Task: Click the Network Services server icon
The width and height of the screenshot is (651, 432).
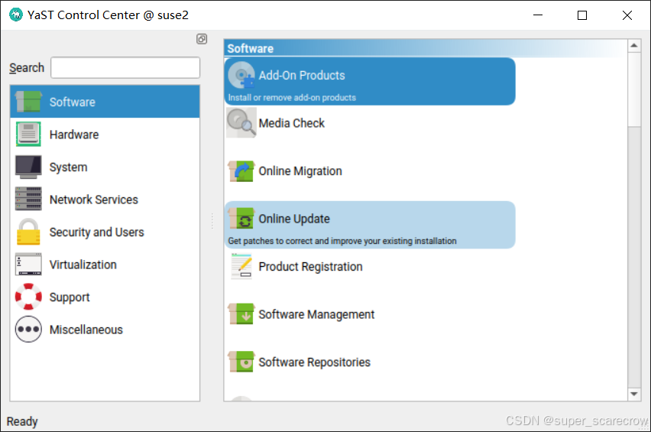Action: pyautogui.click(x=28, y=199)
